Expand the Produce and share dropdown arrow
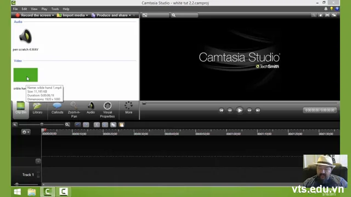Image resolution: width=351 pixels, height=197 pixels. (130, 15)
